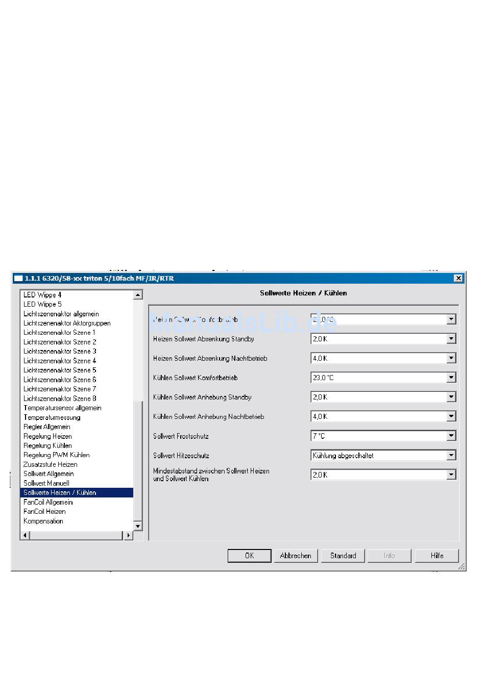
Task: Select Lichtszenenaktor Aktorgruppen page
Action: point(67,323)
